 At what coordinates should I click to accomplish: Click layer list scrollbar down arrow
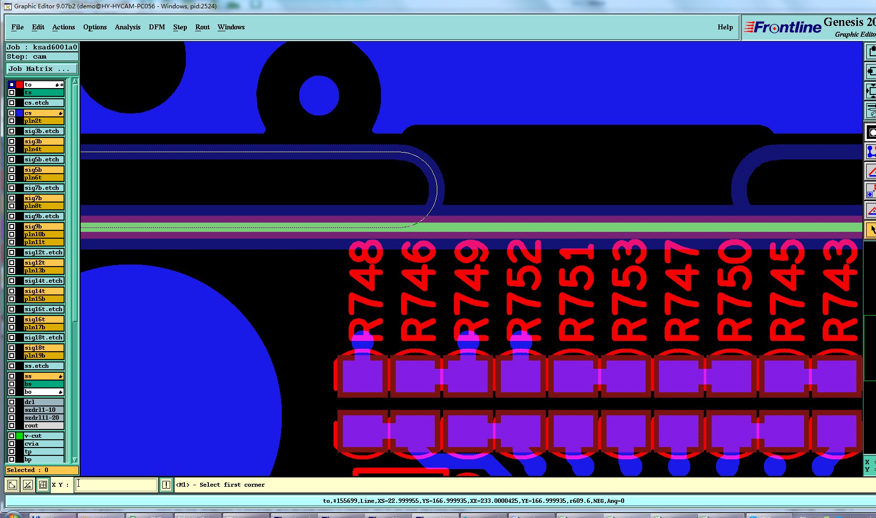[75, 460]
